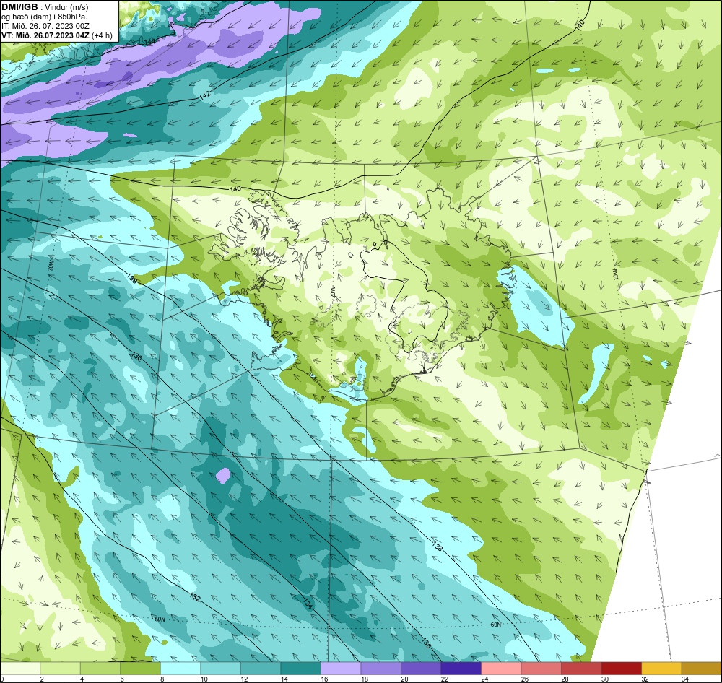This screenshot has width=722, height=683.
Task: Select the '132' contour label
Action: [195, 597]
